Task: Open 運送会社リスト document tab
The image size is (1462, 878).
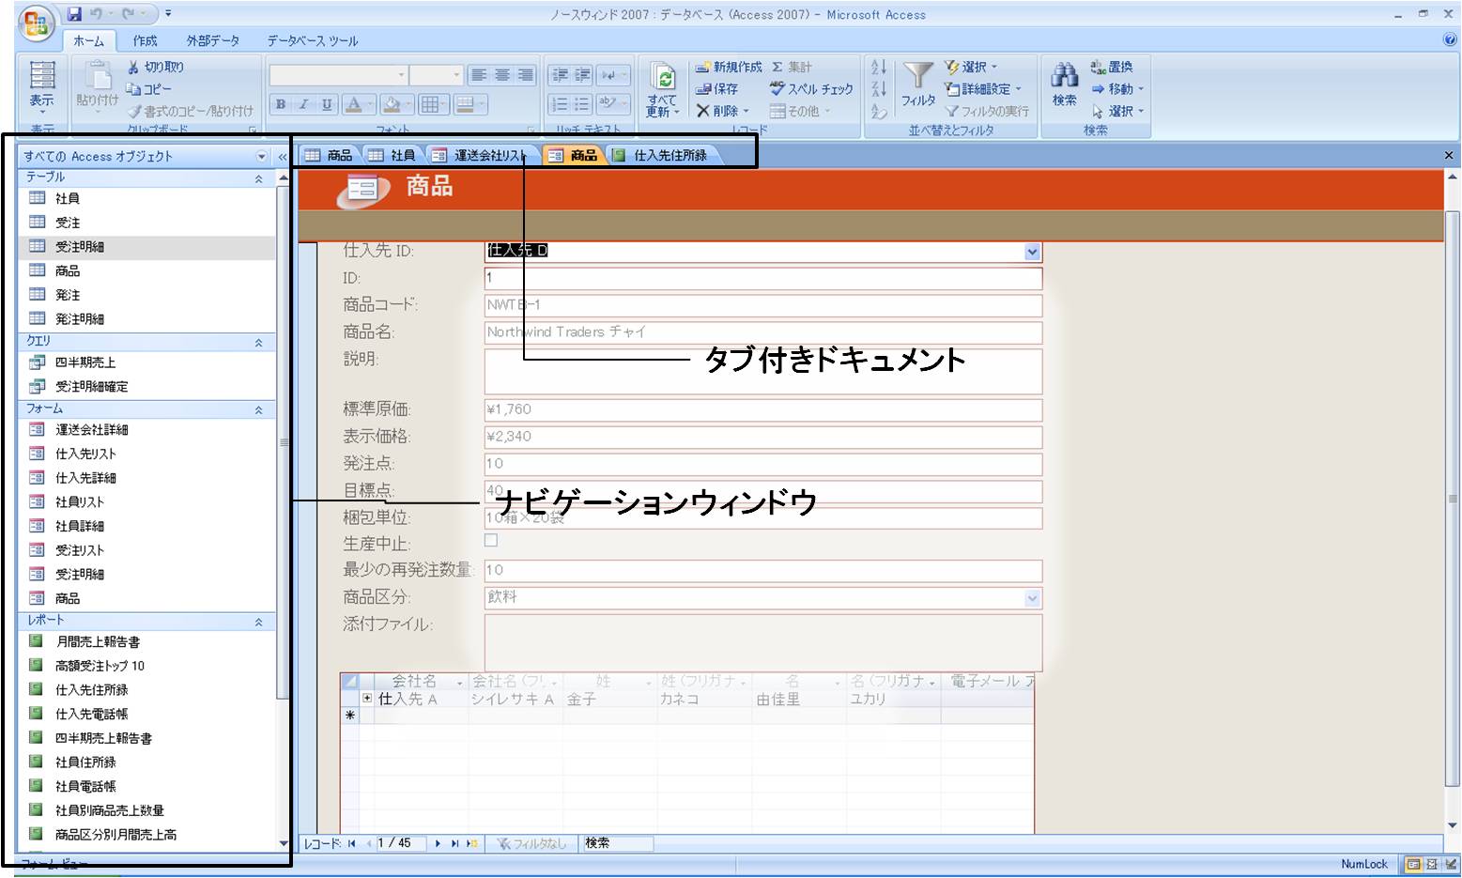Action: (484, 155)
